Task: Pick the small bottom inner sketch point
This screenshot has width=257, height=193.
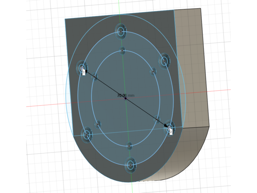Action: [129, 146]
